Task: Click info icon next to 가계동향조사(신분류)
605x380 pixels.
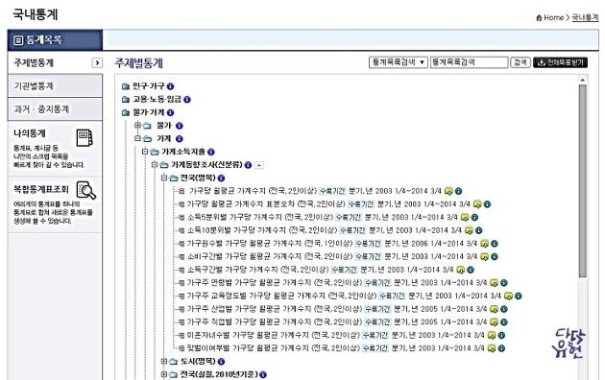Action: coord(248,165)
